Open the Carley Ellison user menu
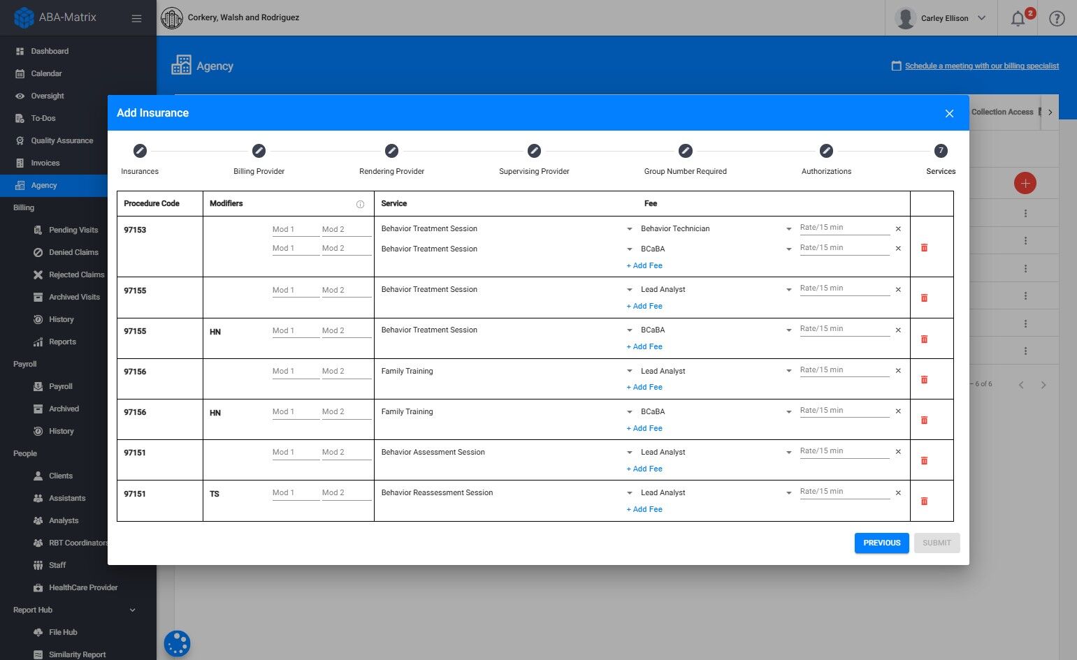Image resolution: width=1077 pixels, height=660 pixels. [942, 18]
